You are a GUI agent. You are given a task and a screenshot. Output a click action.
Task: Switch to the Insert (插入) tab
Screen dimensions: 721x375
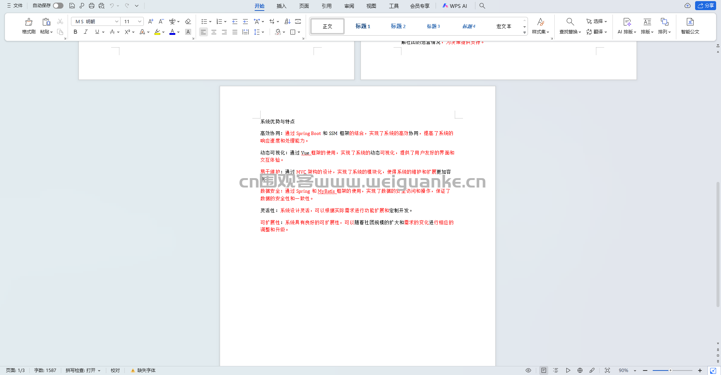(x=281, y=6)
